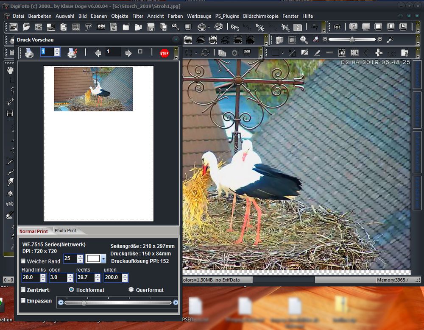Viewport: 424px width, 330px height.
Task: Select the Querformat radio button
Action: pos(131,290)
